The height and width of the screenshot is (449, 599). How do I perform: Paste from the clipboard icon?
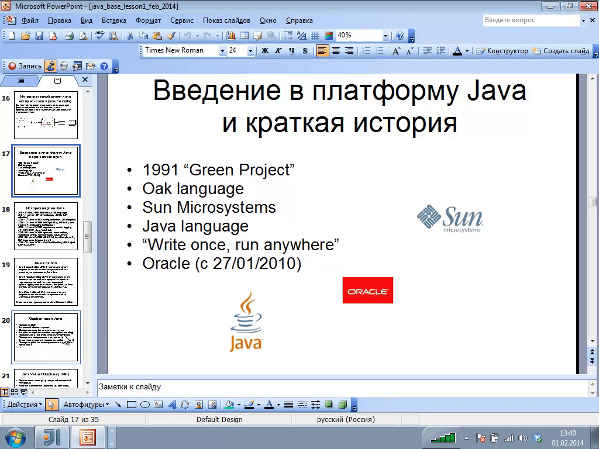pyautogui.click(x=157, y=36)
